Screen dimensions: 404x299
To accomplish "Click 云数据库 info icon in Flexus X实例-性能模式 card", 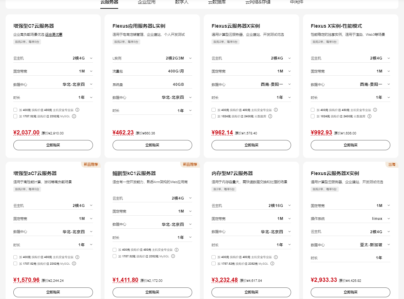I will click(x=369, y=116).
